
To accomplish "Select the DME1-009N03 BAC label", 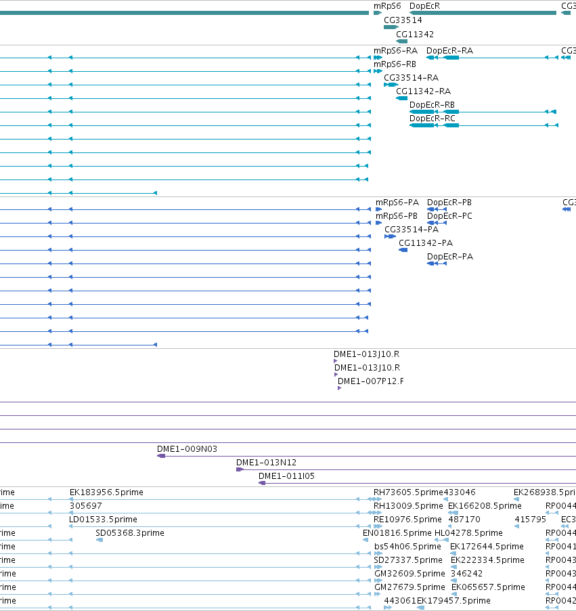I will [187, 449].
